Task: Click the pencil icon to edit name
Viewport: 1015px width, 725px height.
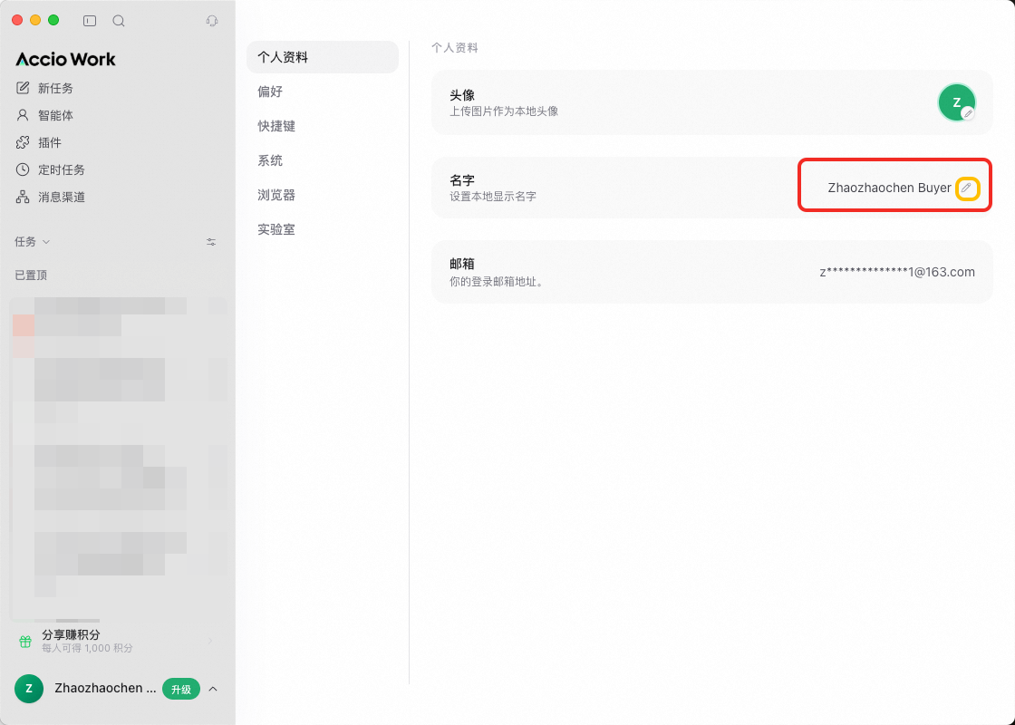Action: coord(966,188)
